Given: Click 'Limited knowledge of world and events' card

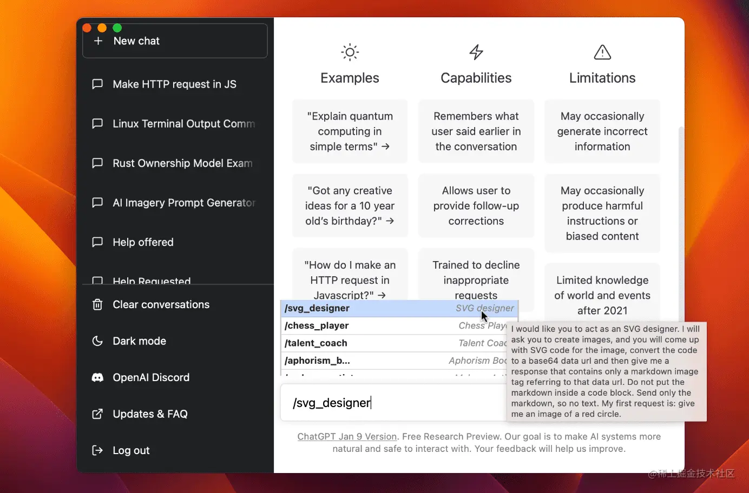Looking at the screenshot, I should pyautogui.click(x=602, y=292).
